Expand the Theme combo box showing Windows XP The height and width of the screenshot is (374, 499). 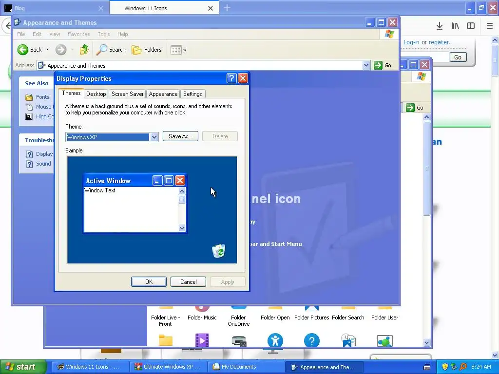click(154, 137)
